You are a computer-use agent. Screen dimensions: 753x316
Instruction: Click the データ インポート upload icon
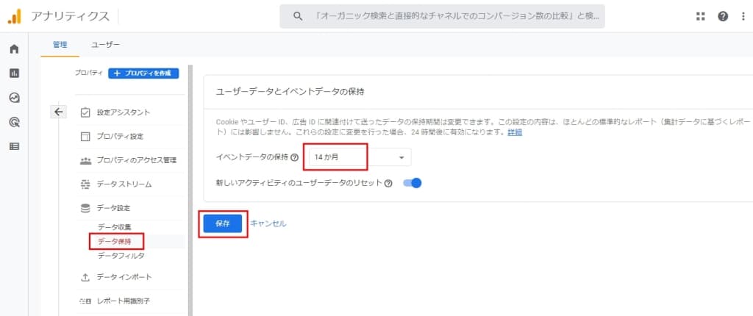(x=85, y=277)
